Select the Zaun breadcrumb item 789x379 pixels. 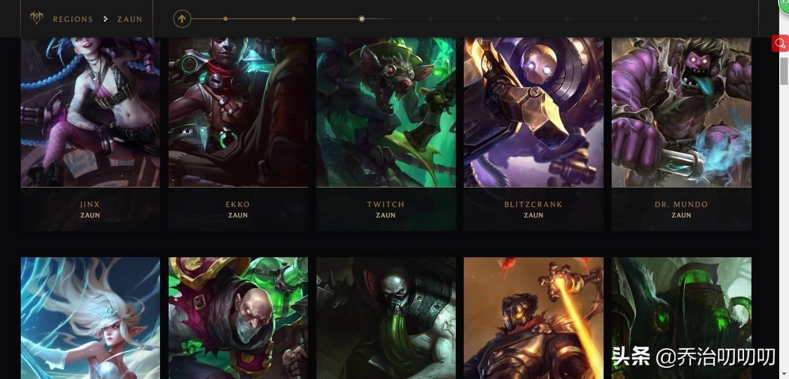tap(130, 19)
